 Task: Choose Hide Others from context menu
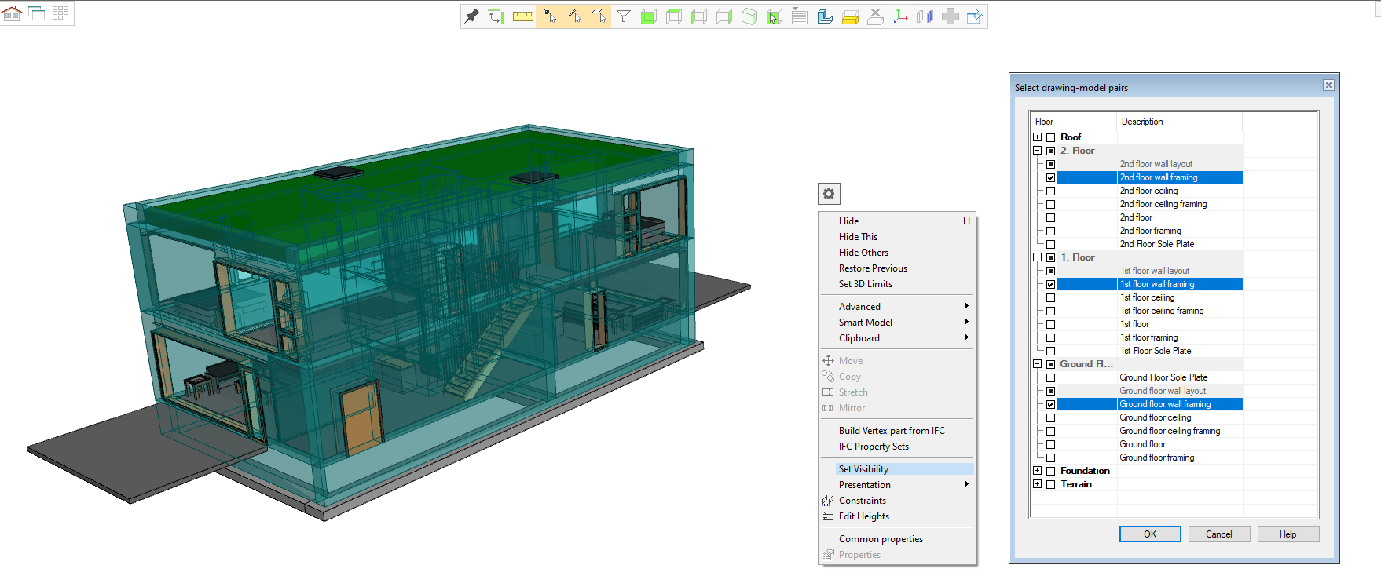[863, 253]
